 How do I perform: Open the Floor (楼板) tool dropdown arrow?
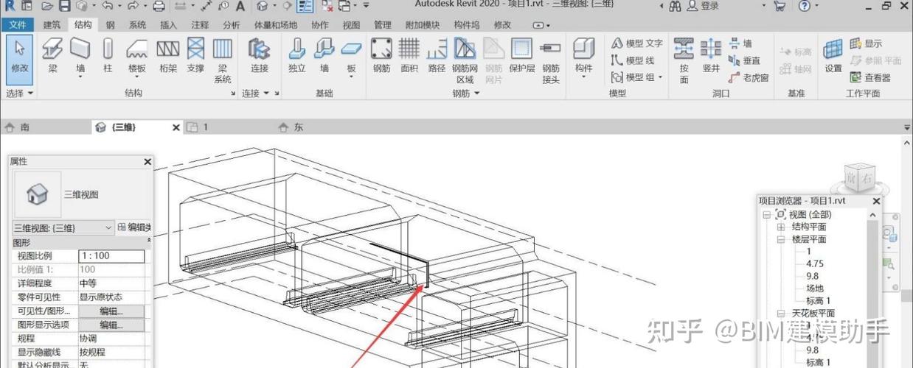click(x=137, y=79)
